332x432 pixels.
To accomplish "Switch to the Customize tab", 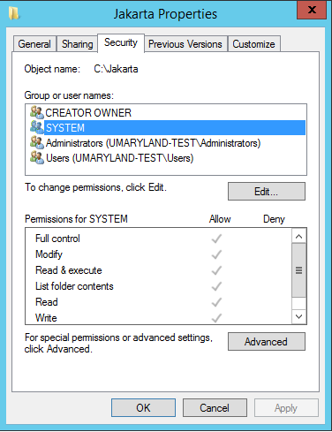I will [253, 44].
